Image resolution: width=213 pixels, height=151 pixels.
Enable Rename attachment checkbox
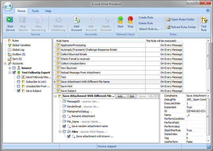64,116
